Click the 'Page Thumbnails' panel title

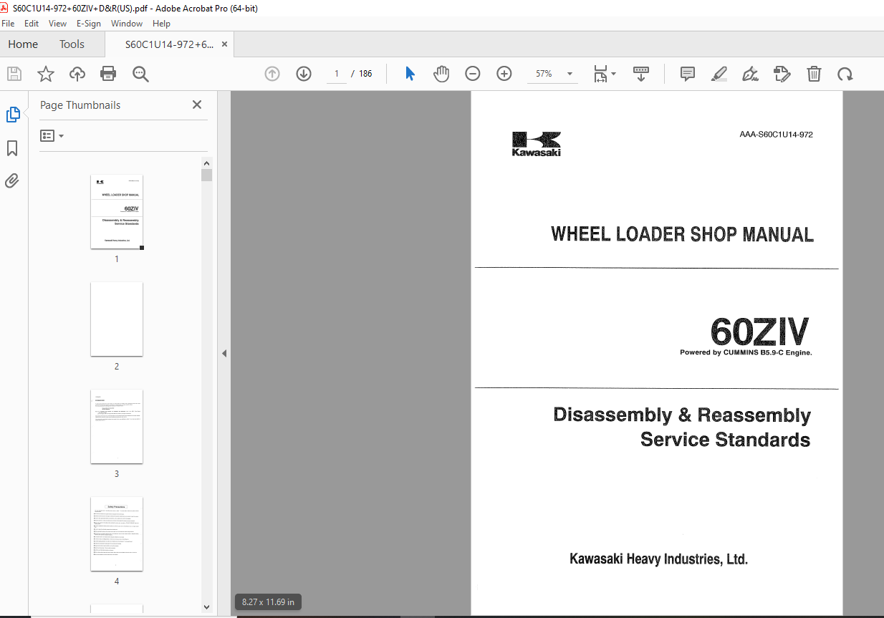pos(80,105)
